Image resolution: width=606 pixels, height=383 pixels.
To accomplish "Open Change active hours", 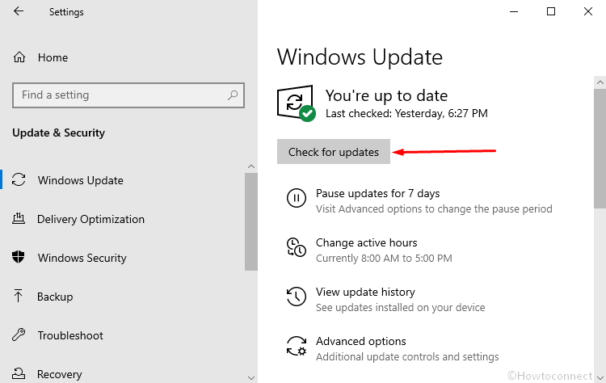I will pos(366,242).
